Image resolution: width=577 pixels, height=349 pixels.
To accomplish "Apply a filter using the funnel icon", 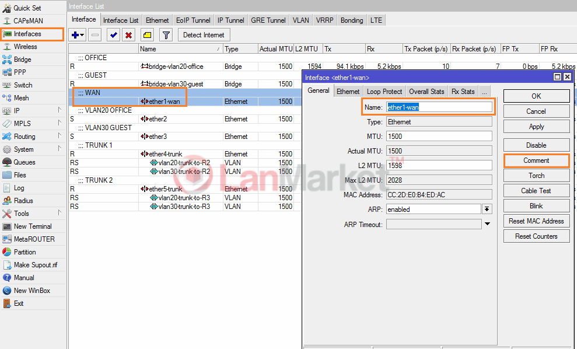I will (163, 34).
